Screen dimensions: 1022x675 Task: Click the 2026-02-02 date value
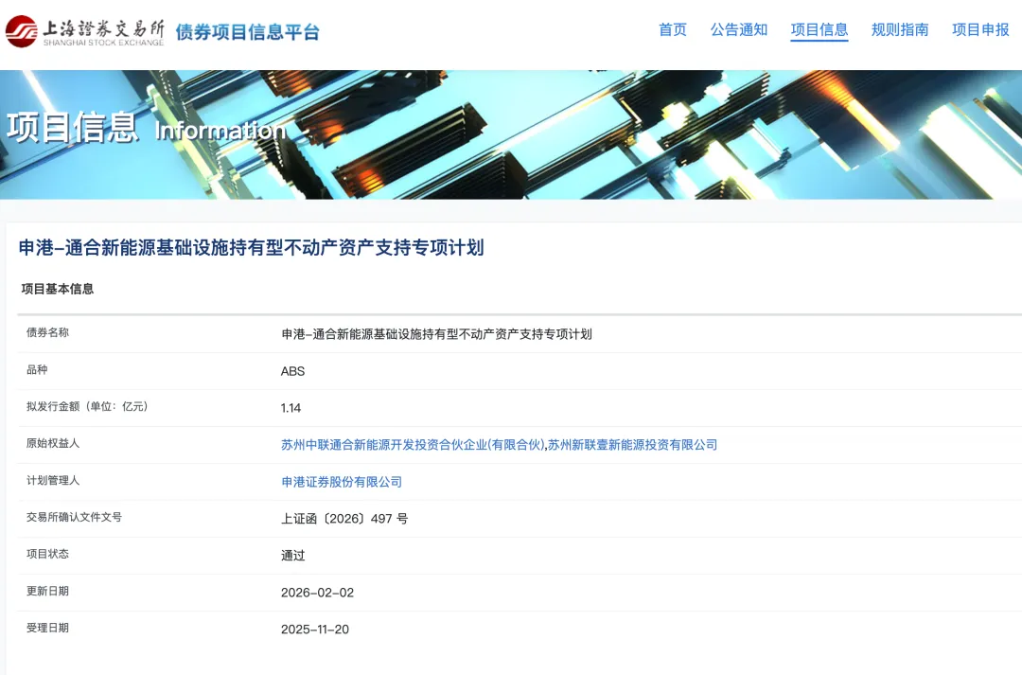pos(317,593)
